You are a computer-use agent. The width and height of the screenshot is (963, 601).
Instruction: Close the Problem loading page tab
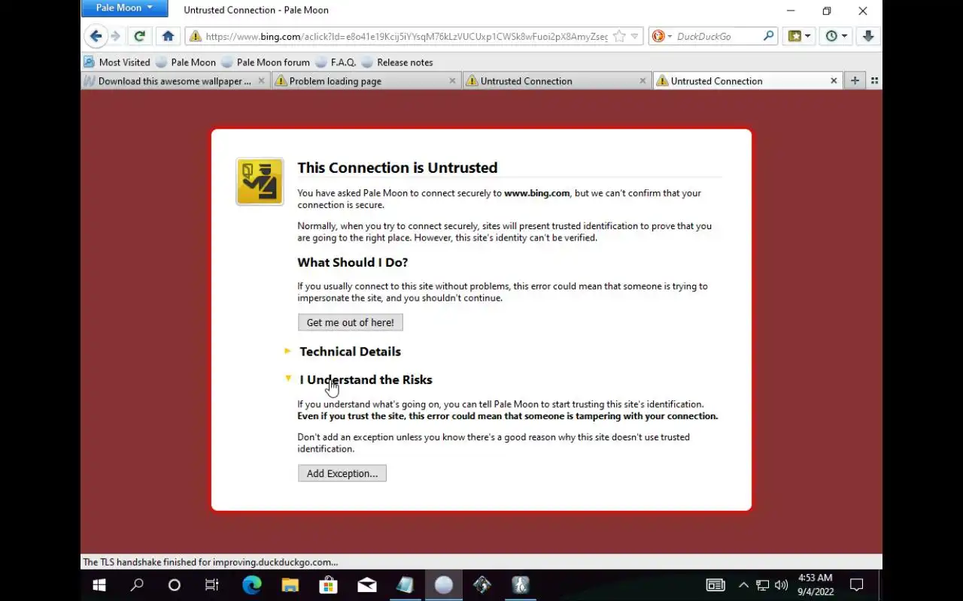[452, 80]
